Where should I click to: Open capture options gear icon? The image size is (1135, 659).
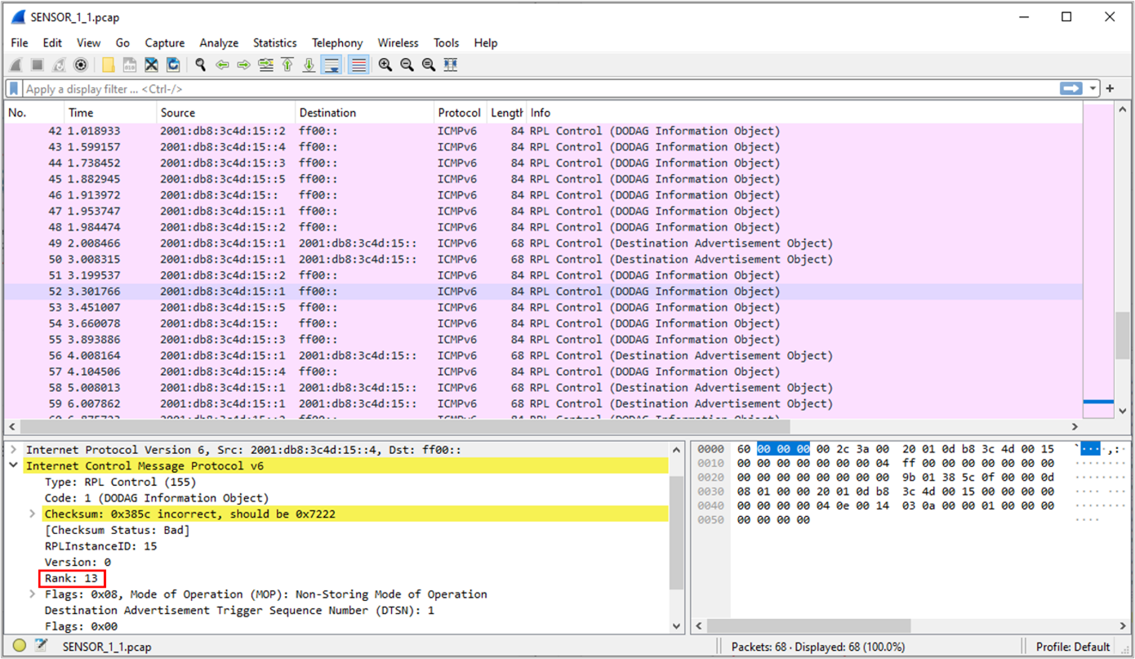click(81, 65)
